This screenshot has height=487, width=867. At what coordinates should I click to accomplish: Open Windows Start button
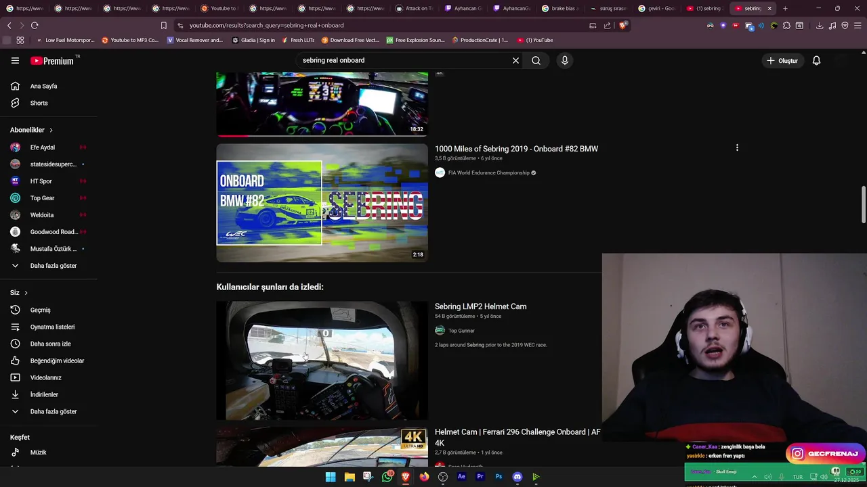(331, 477)
